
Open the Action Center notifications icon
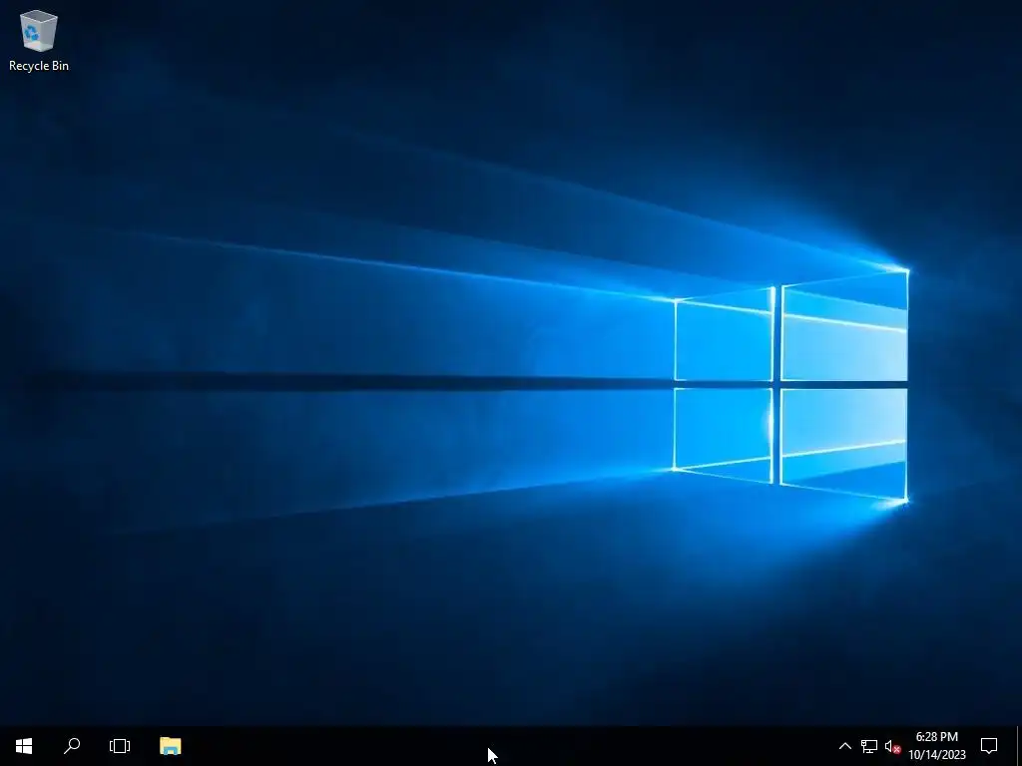pos(989,746)
